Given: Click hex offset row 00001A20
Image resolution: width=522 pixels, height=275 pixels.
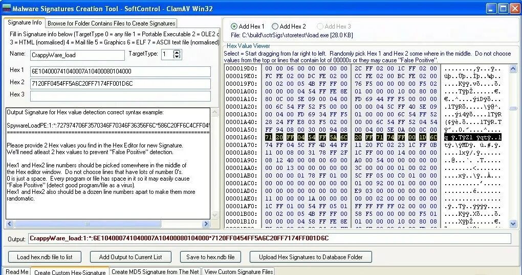Looking at the screenshot, I should pyautogui.click(x=242, y=107).
